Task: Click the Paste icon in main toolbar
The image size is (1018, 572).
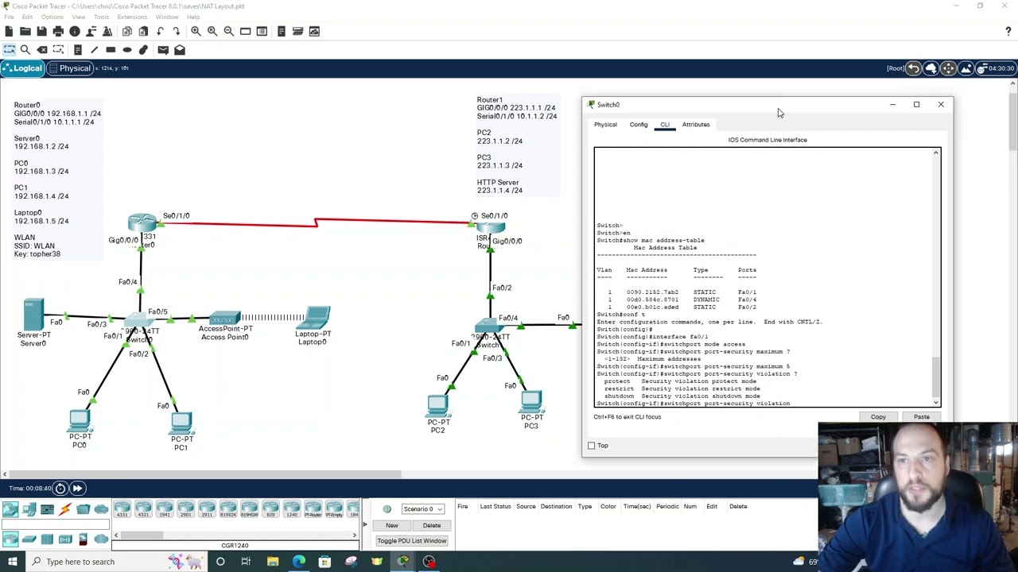Action: (x=143, y=31)
